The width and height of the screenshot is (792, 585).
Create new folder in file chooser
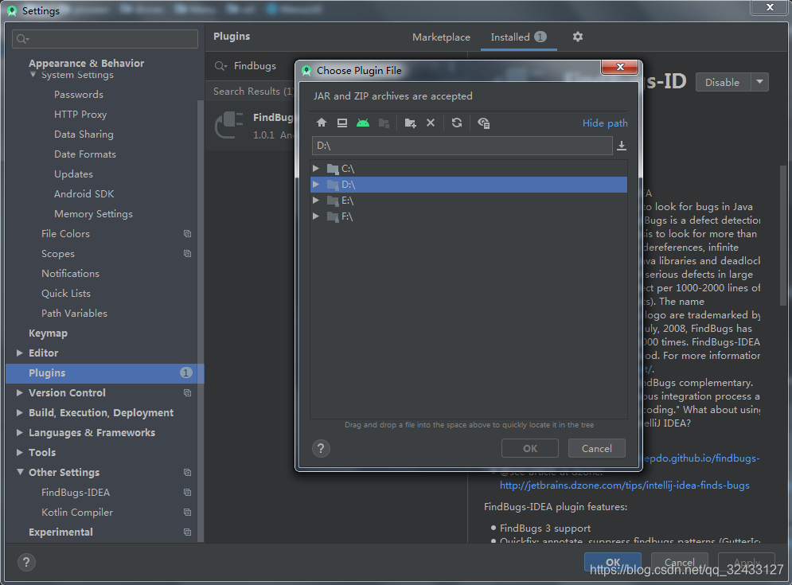(x=410, y=123)
